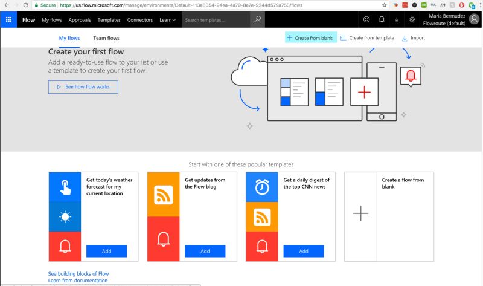Select the My flows tab
This screenshot has width=483, height=286.
point(69,38)
